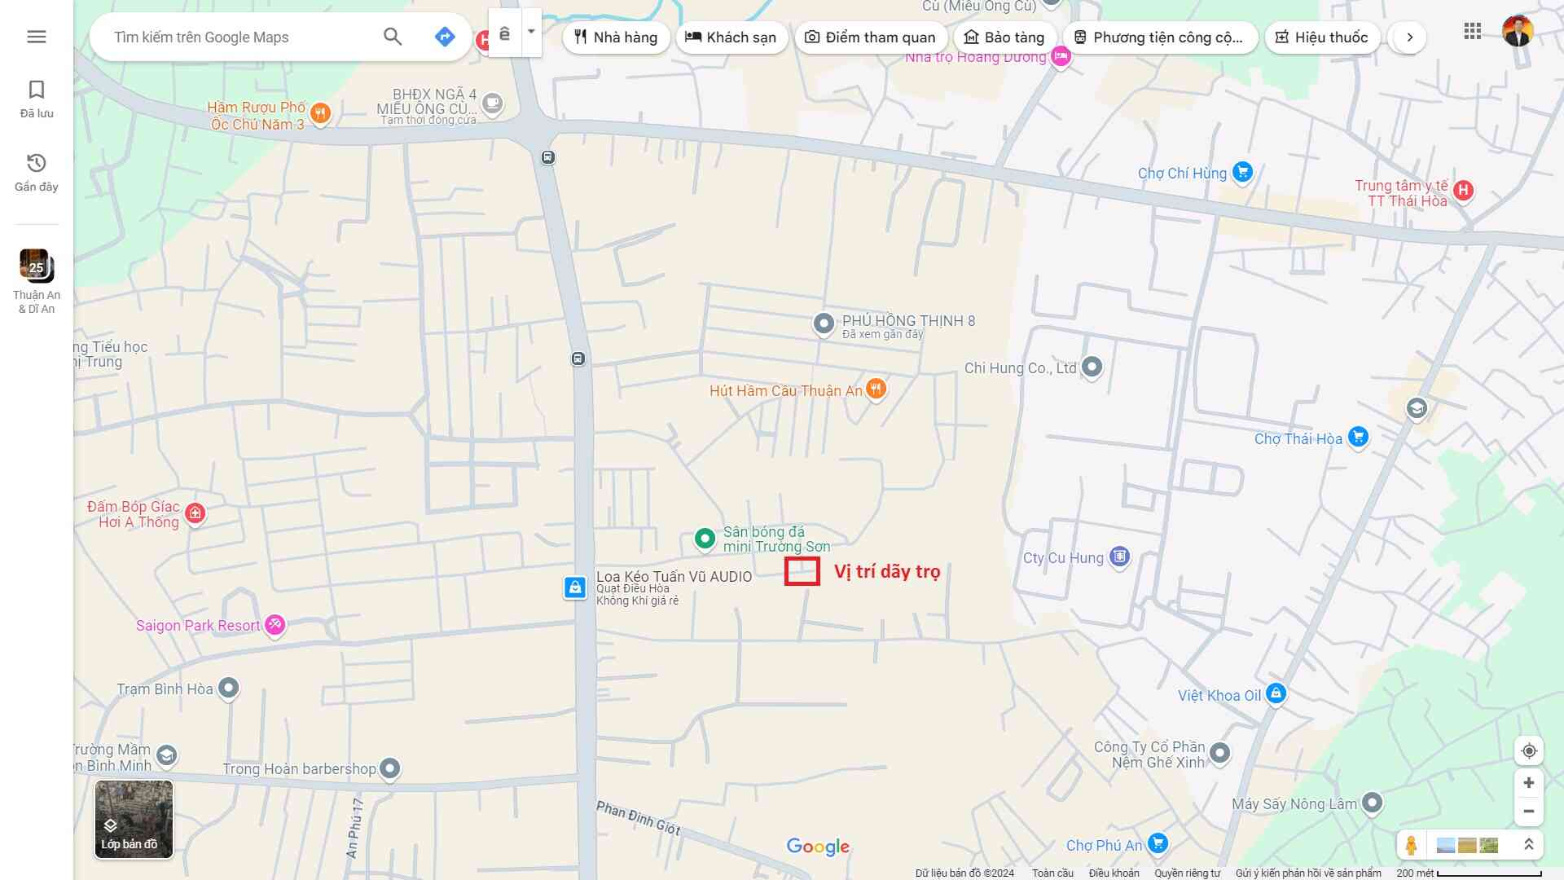Toggle the Lớp bản đồ layers thumbnail

134,819
